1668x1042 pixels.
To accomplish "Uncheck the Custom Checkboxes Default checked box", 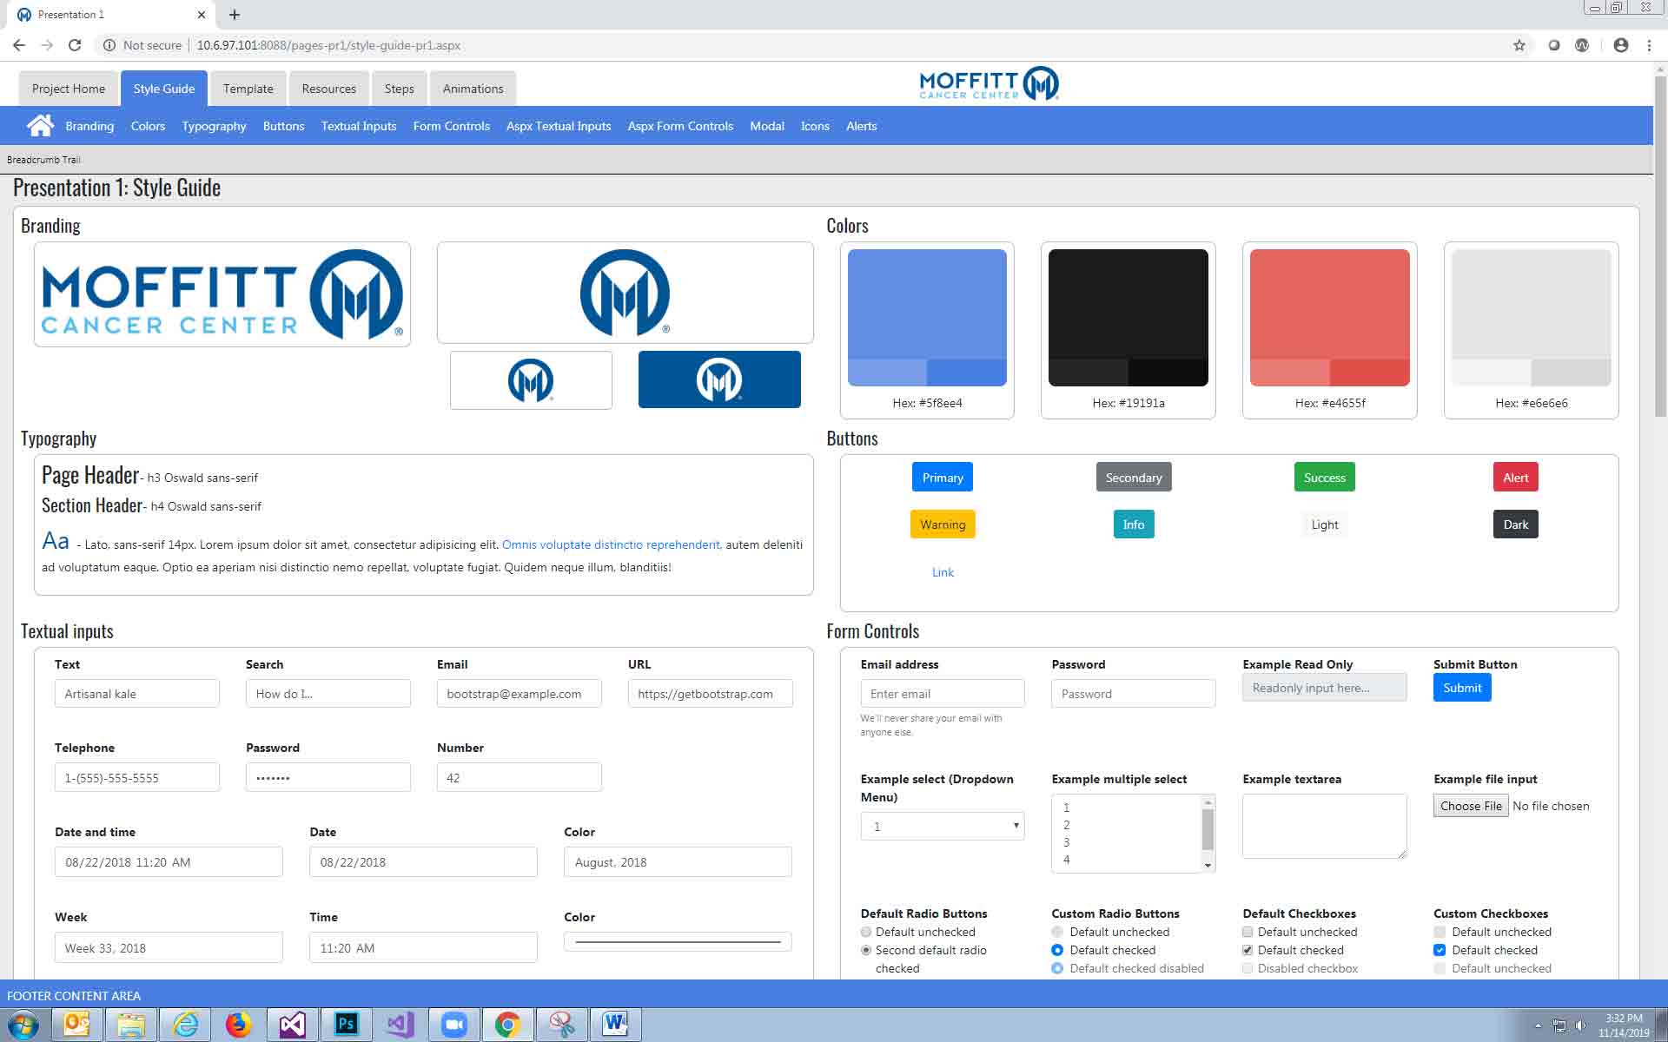I will (1440, 950).
